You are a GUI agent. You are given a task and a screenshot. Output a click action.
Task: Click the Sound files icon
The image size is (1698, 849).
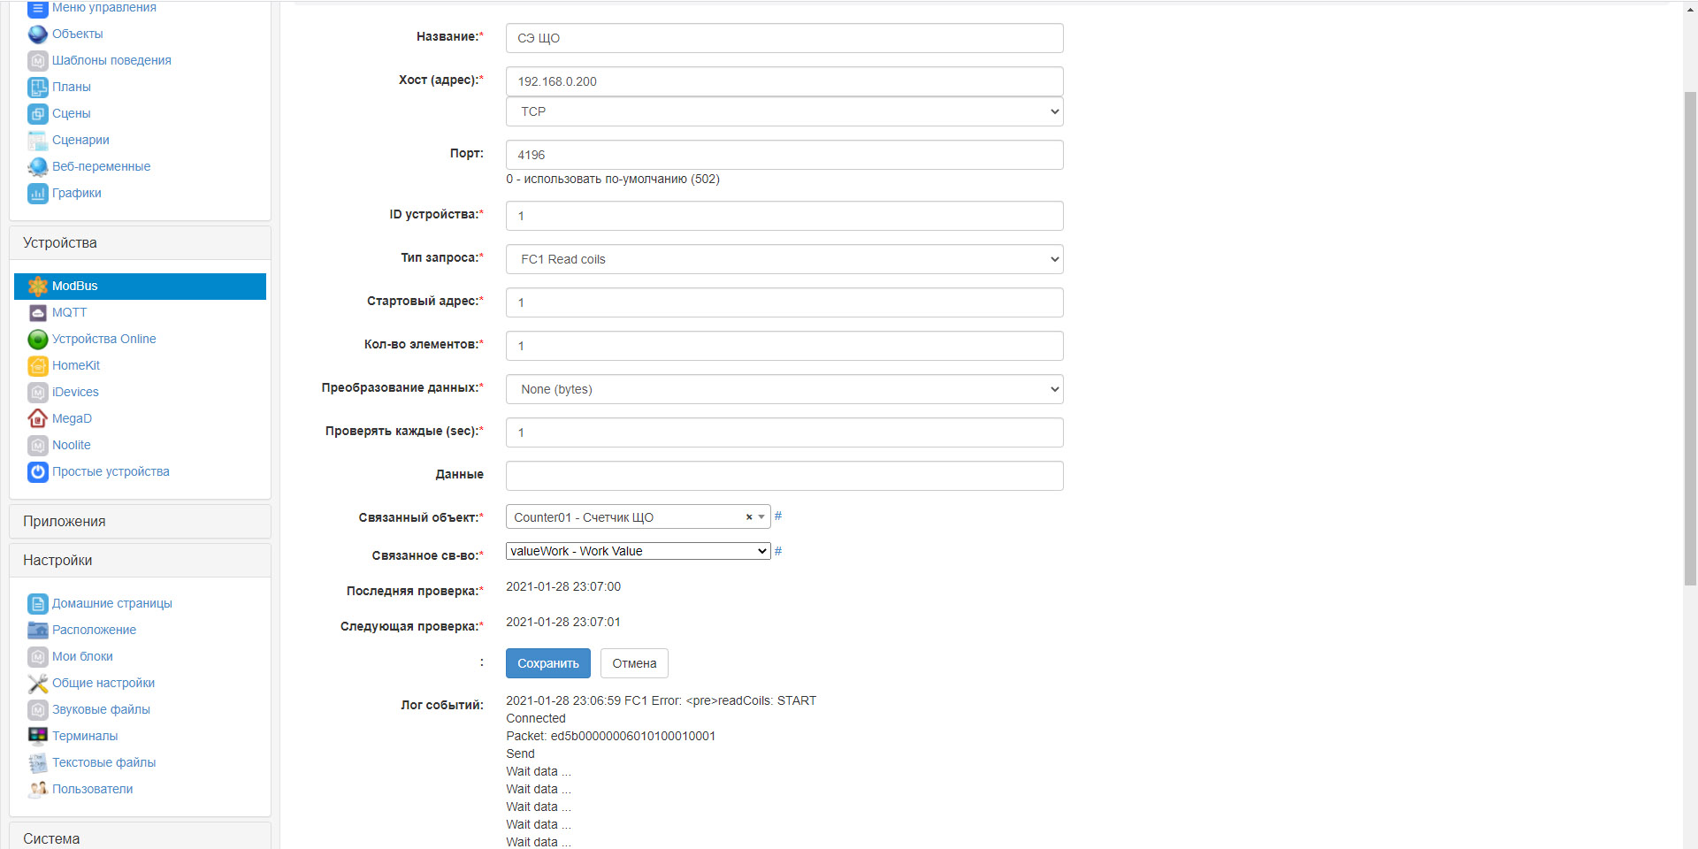pos(37,710)
